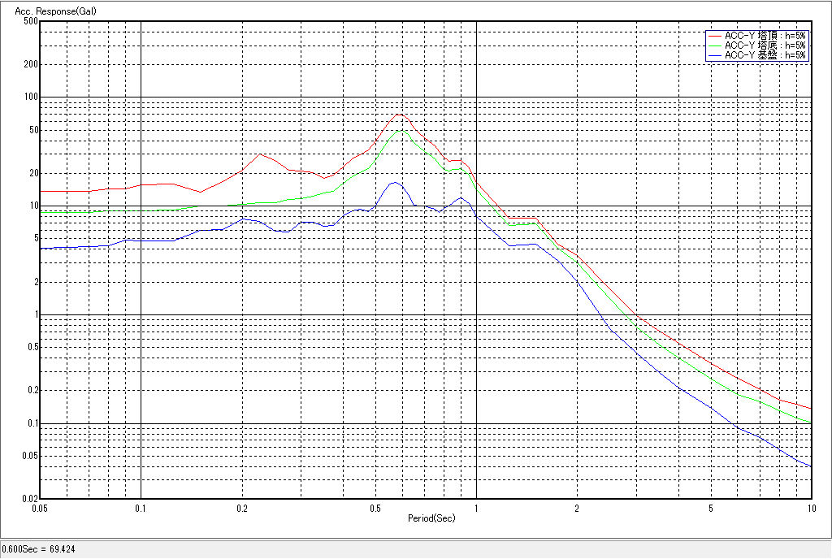Click the 0.5 tick label on period axis
The height and width of the screenshot is (559, 832).
pyautogui.click(x=375, y=508)
